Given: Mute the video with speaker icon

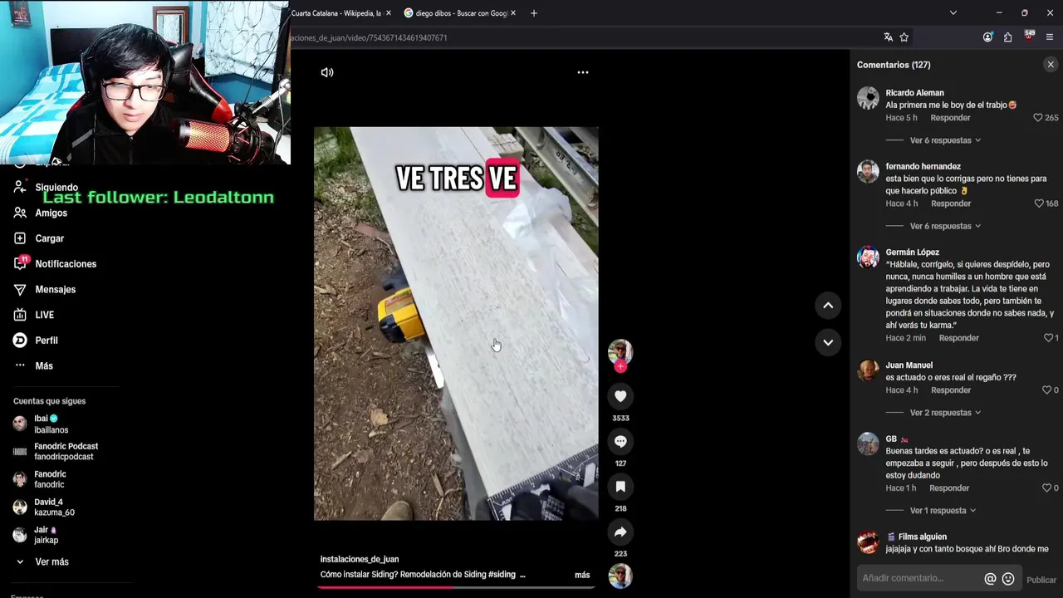Looking at the screenshot, I should pos(327,72).
